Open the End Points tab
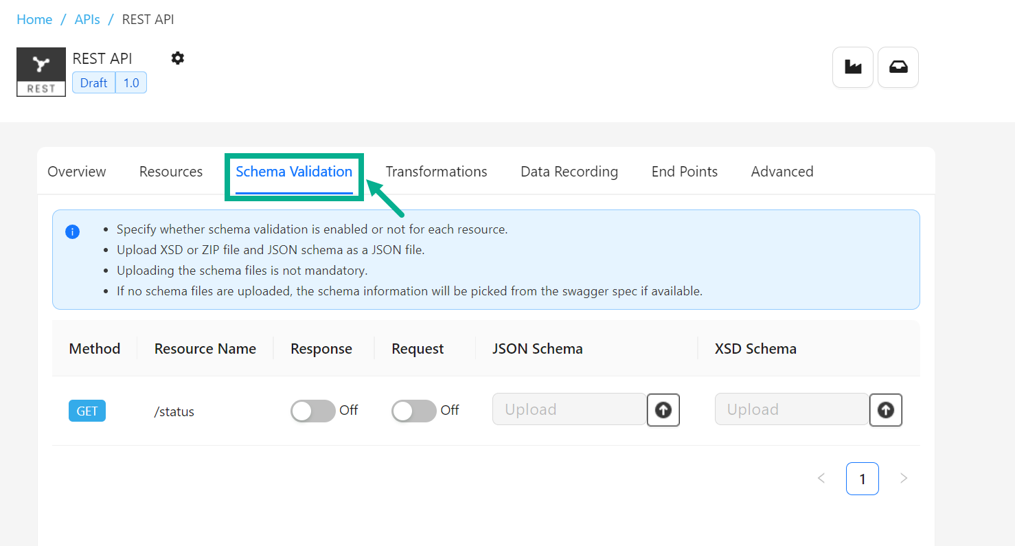The height and width of the screenshot is (546, 1015). click(684, 172)
